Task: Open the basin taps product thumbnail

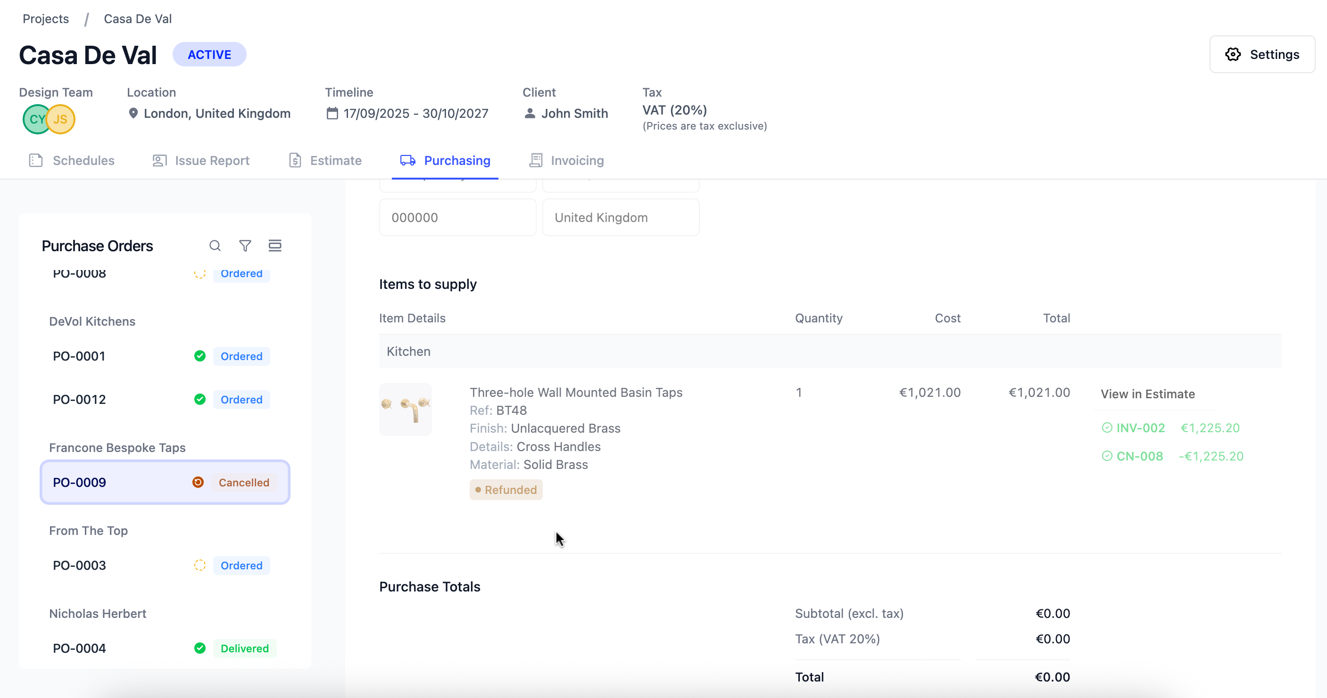Action: pyautogui.click(x=406, y=410)
